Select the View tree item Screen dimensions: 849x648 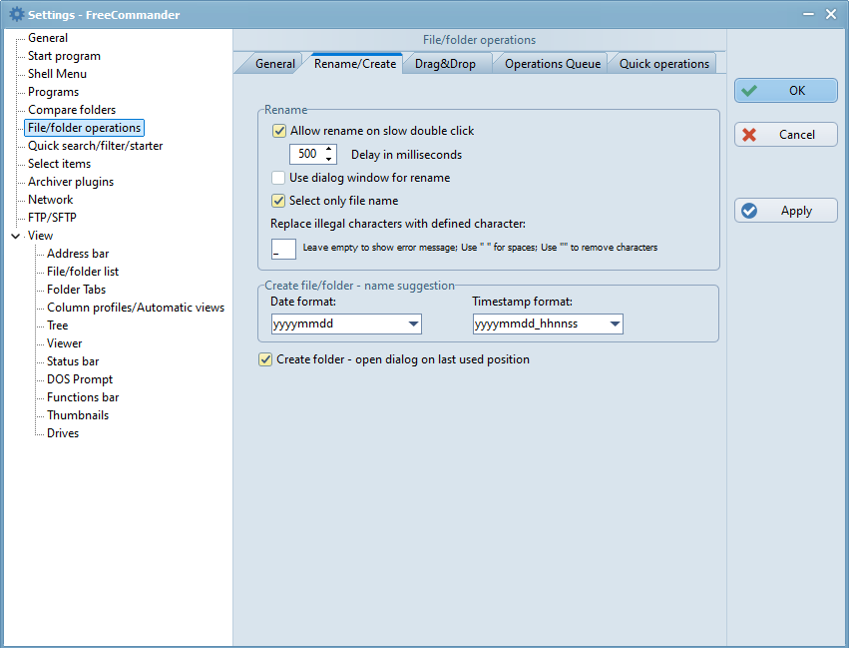pos(40,236)
